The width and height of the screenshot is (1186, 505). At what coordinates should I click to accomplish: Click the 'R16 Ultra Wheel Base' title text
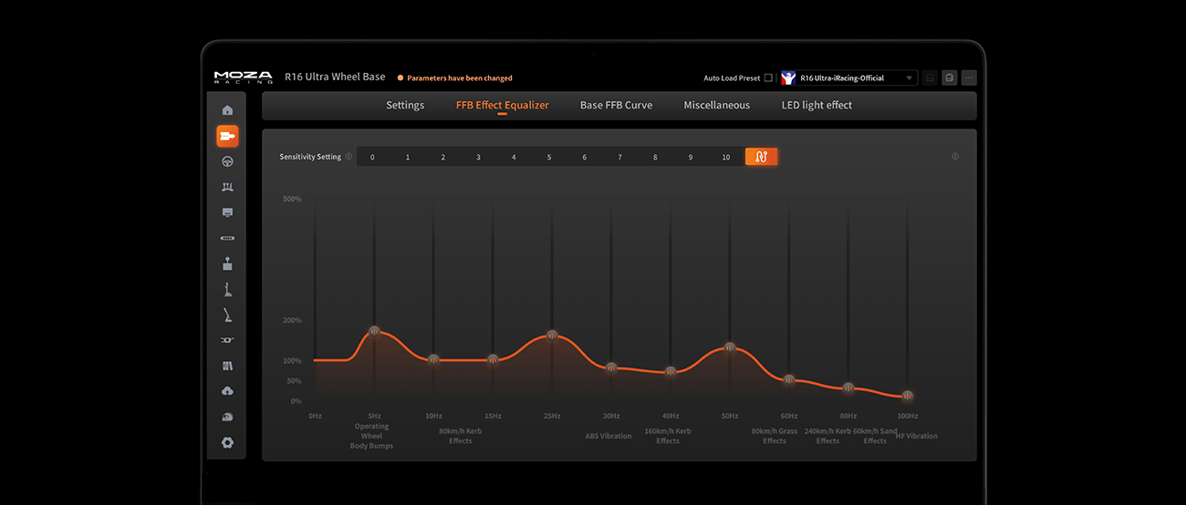[x=335, y=77]
